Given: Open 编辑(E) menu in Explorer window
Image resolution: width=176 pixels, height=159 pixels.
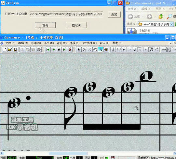Looking at the screenshot, I should click(146, 9).
